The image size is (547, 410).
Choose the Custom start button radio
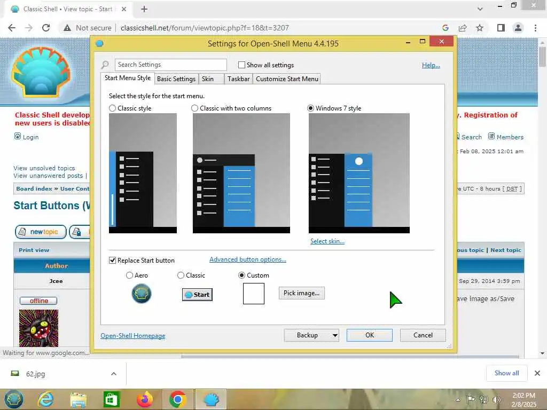click(x=241, y=275)
